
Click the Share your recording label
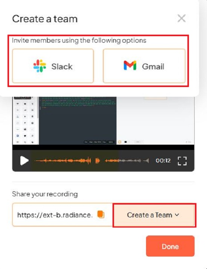(x=45, y=194)
